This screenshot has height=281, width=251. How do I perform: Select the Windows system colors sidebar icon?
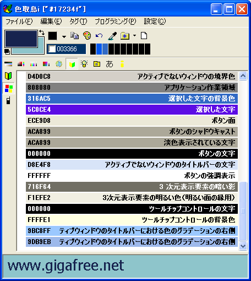9,89
